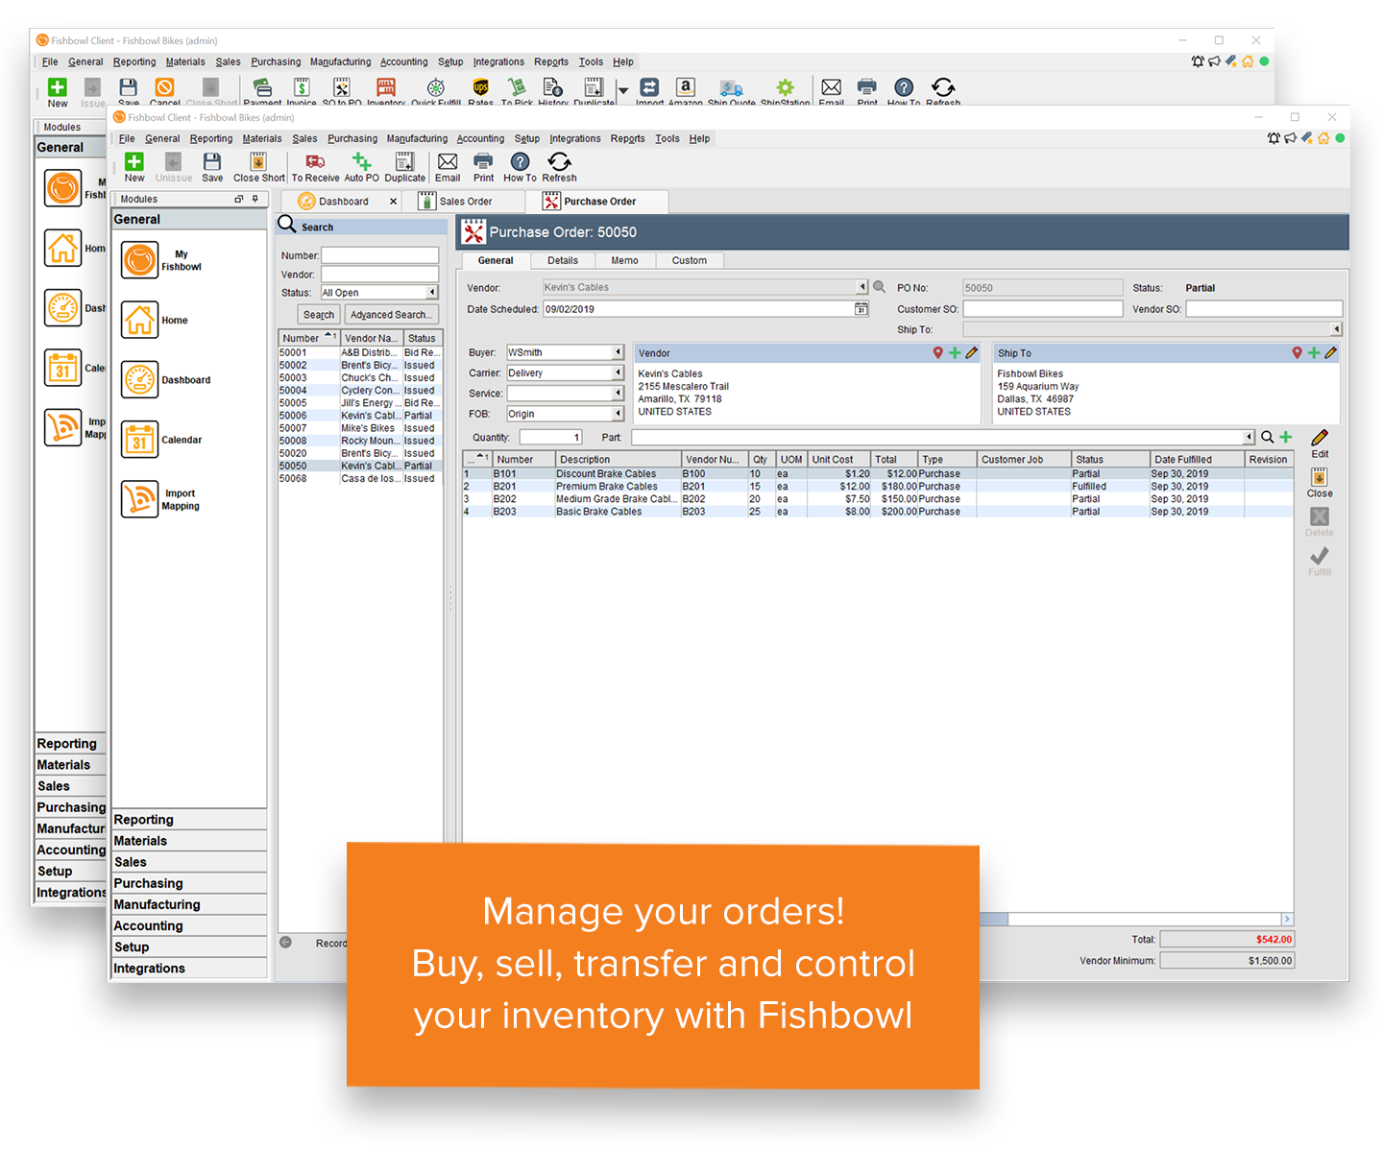This screenshot has width=1383, height=1174.
Task: Select the Details tab
Action: click(x=563, y=260)
